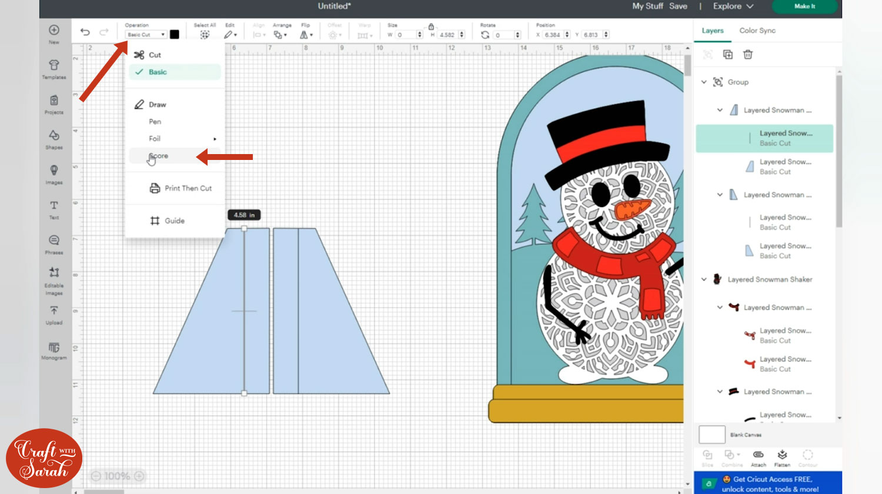This screenshot has height=494, width=882.
Task: Click the Text tool icon
Action: (x=54, y=209)
